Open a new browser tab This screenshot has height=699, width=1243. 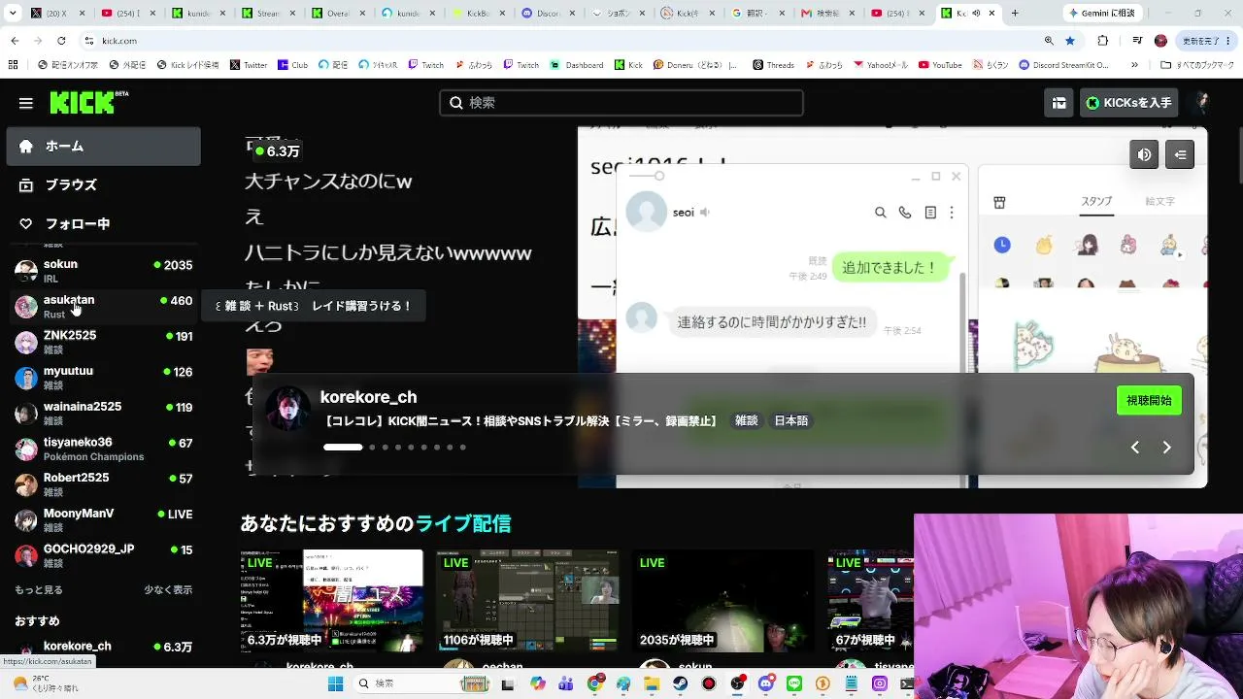click(1015, 14)
